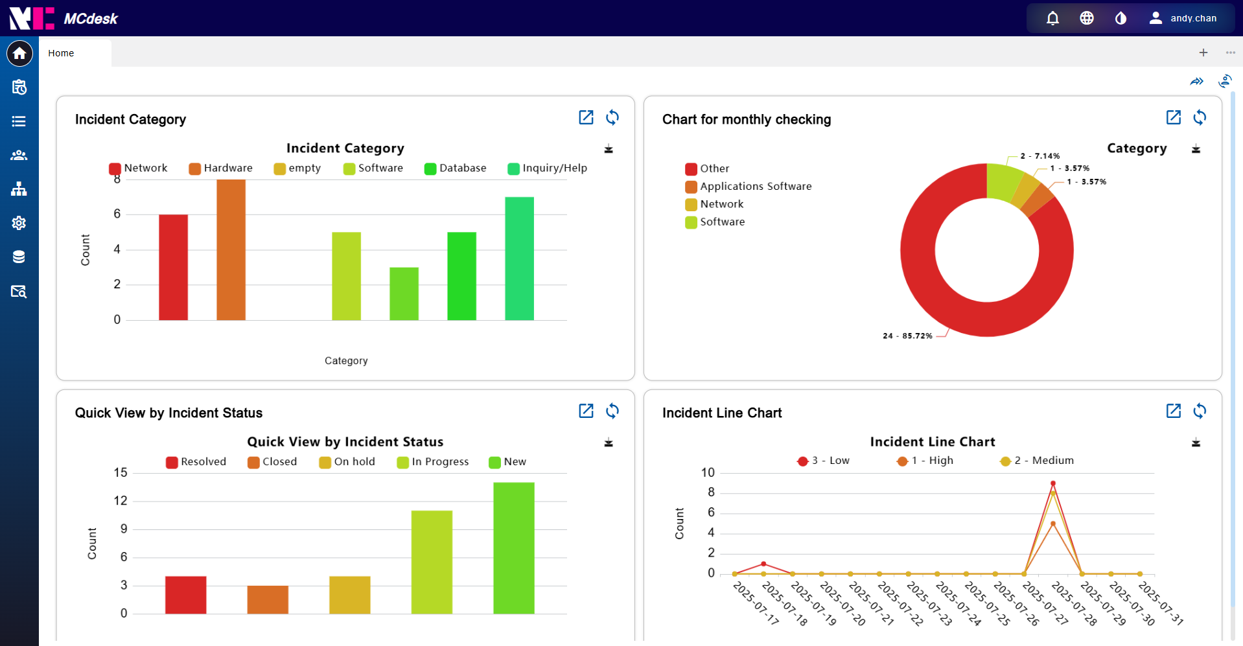The image size is (1243, 646).
Task: Open the andy.chan user menu
Action: click(1183, 18)
